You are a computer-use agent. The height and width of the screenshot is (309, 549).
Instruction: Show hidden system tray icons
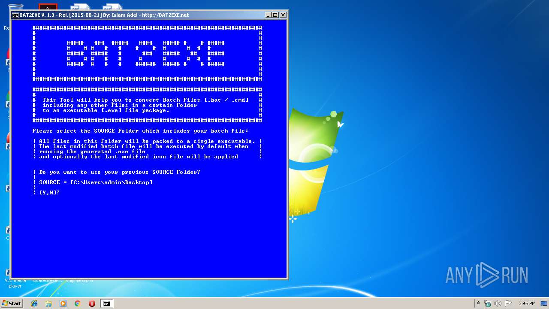coord(478,303)
